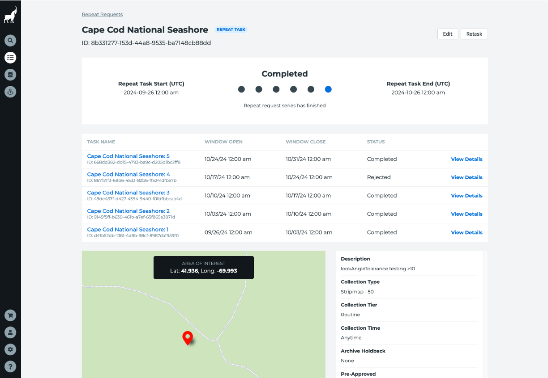Screen dimensions: 548x378
Task: Click the Repeat Task Start date value
Action: [x=151, y=92]
